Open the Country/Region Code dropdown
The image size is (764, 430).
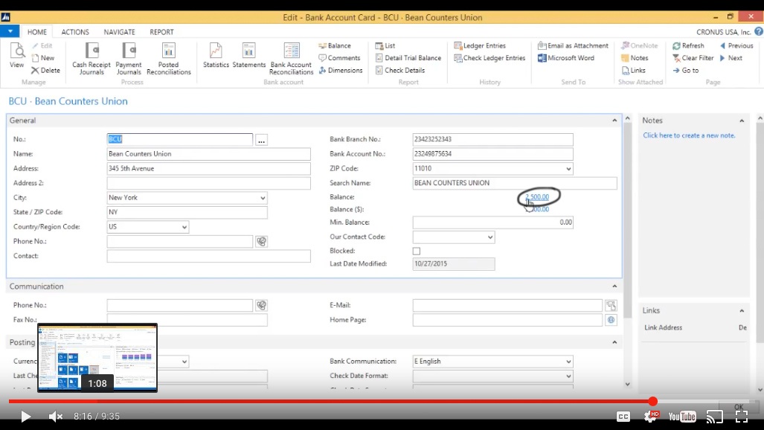[x=184, y=227]
